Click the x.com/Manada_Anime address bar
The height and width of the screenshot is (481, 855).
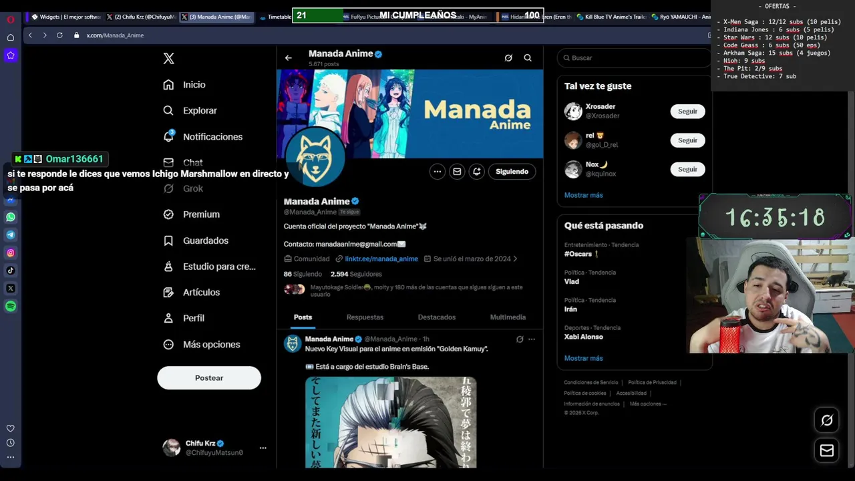click(115, 35)
